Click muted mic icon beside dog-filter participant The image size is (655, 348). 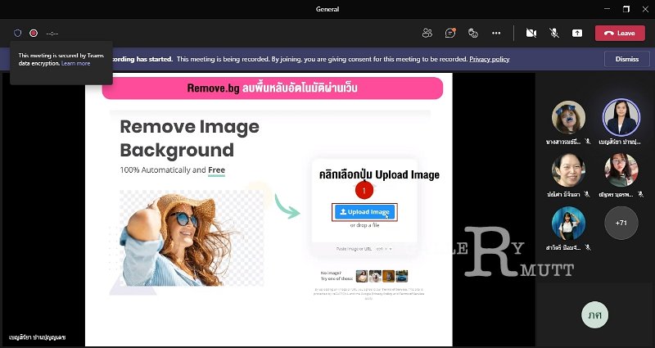tap(588, 142)
